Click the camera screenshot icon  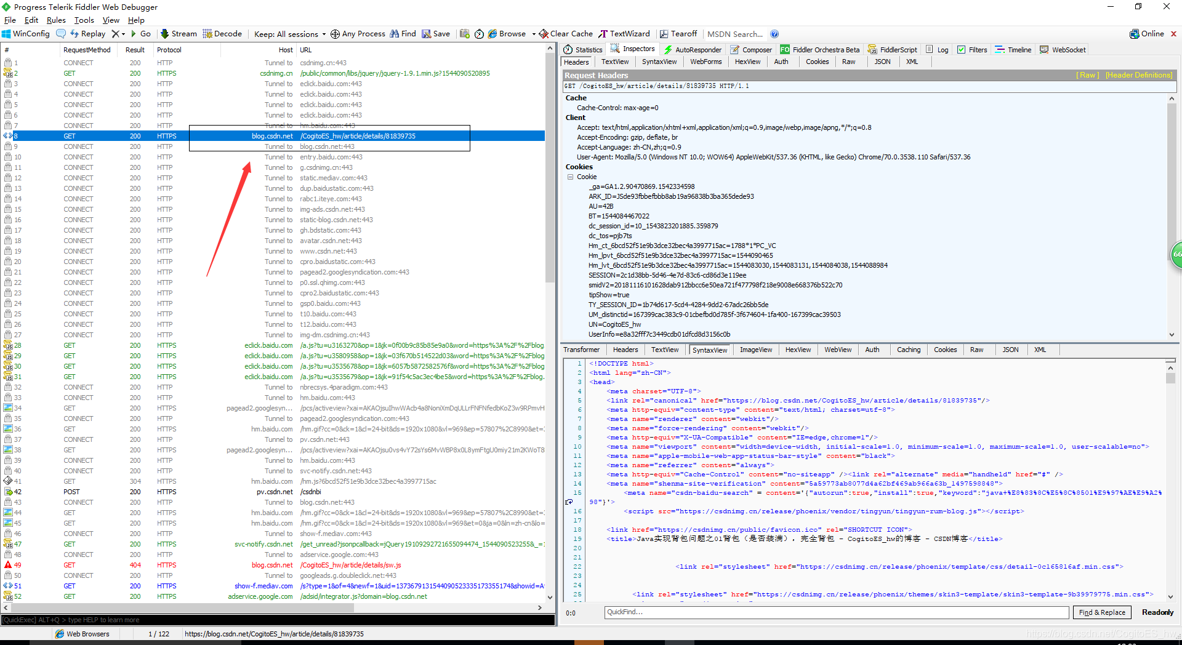pyautogui.click(x=465, y=34)
